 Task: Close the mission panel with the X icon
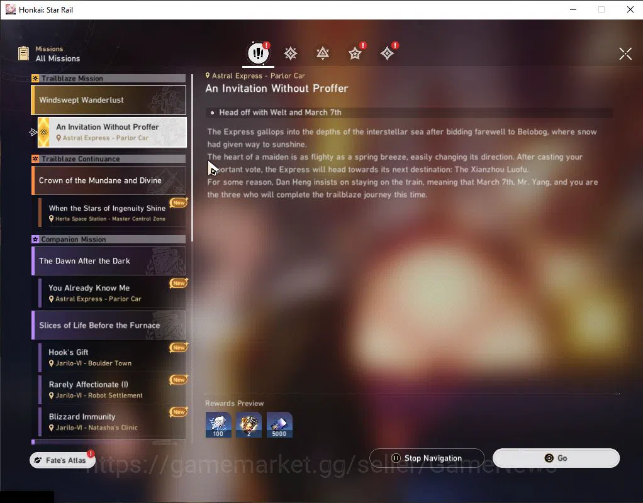click(x=625, y=53)
